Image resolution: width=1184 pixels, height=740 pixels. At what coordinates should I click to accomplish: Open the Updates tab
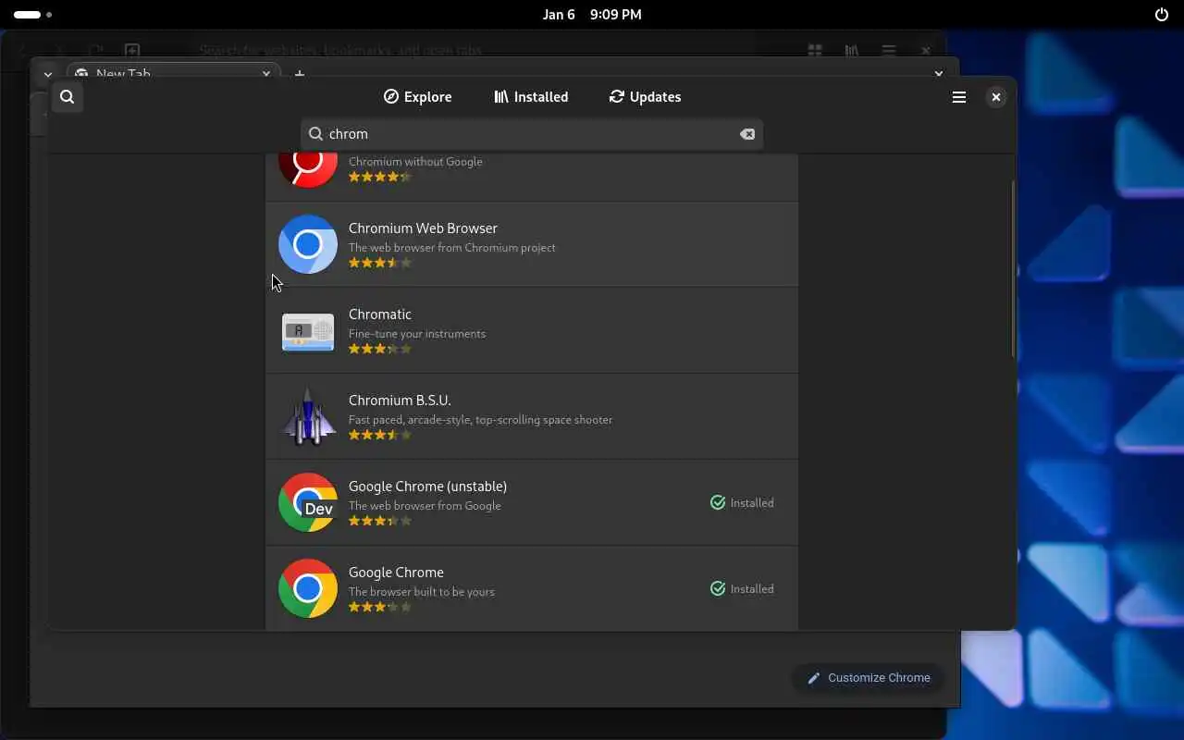(x=645, y=97)
